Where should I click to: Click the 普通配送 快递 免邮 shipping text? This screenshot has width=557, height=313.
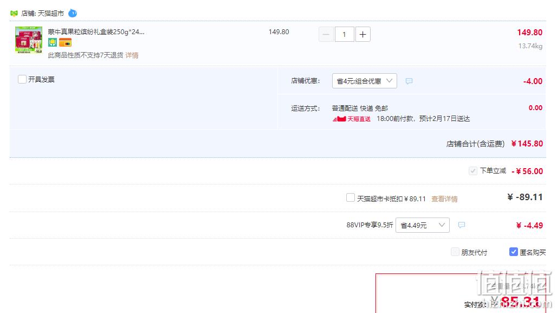(360, 108)
